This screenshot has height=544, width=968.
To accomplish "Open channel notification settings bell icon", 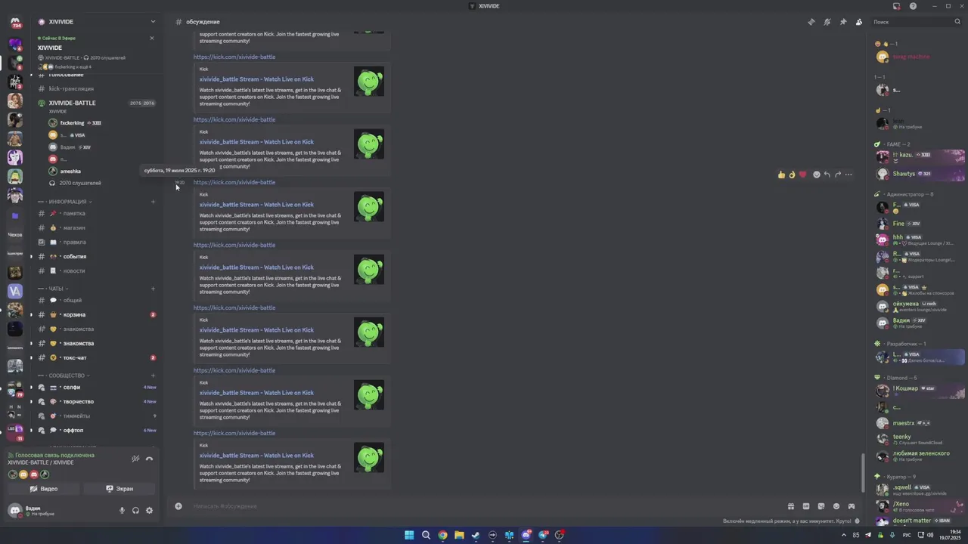I will 827,22.
